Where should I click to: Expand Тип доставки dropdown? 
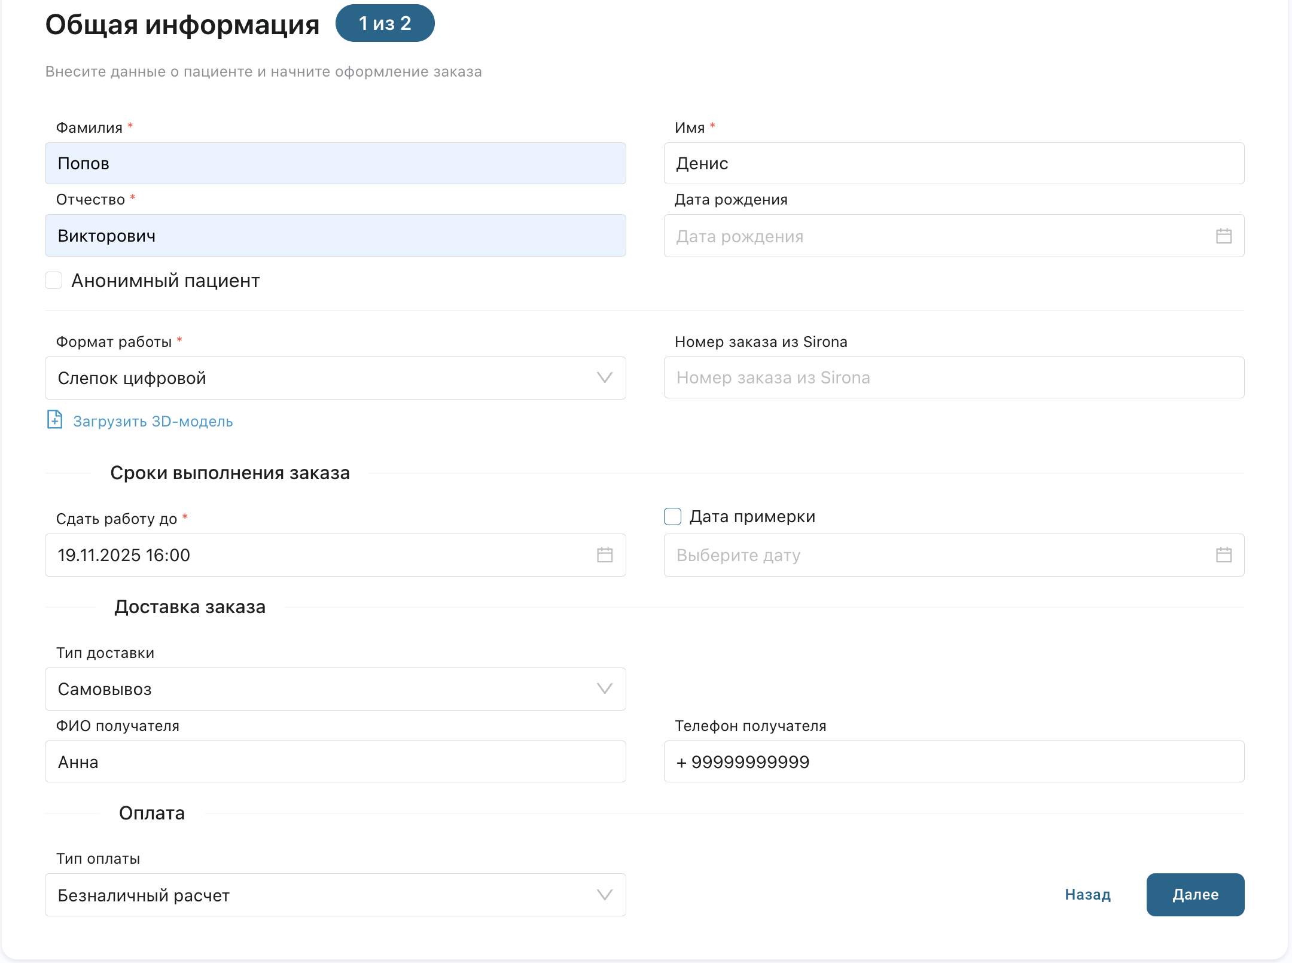click(x=335, y=689)
